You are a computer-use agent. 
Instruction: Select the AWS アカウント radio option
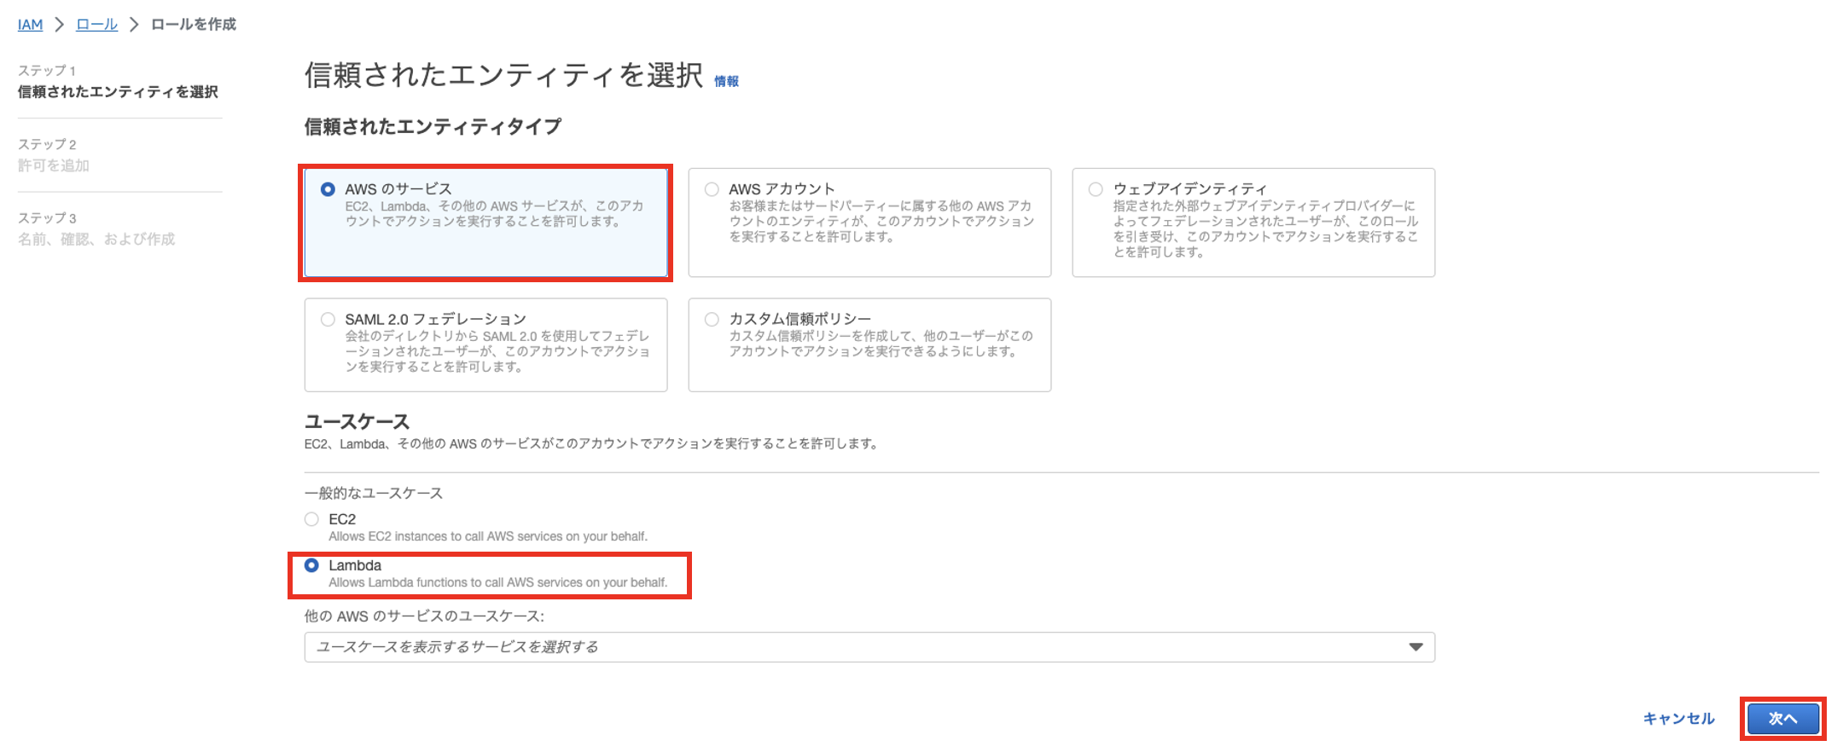pos(712,189)
